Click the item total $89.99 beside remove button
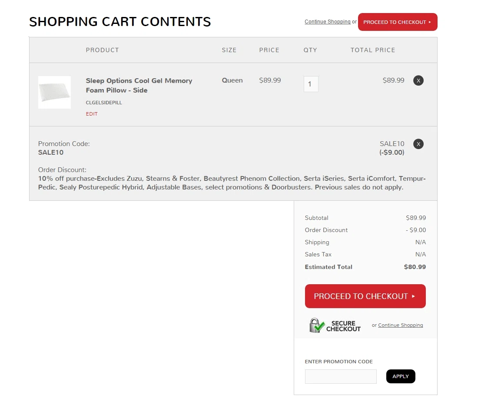 tap(393, 80)
